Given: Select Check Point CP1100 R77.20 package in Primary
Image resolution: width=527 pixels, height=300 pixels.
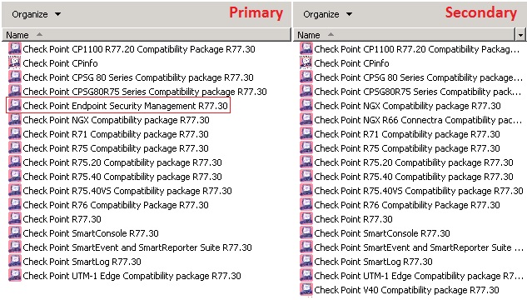Looking at the screenshot, I should click(x=139, y=49).
